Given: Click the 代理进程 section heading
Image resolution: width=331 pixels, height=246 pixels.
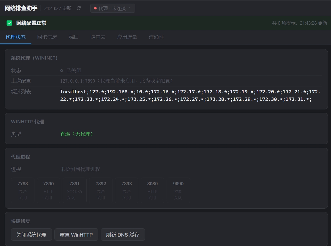Looking at the screenshot, I should [x=21, y=157].
